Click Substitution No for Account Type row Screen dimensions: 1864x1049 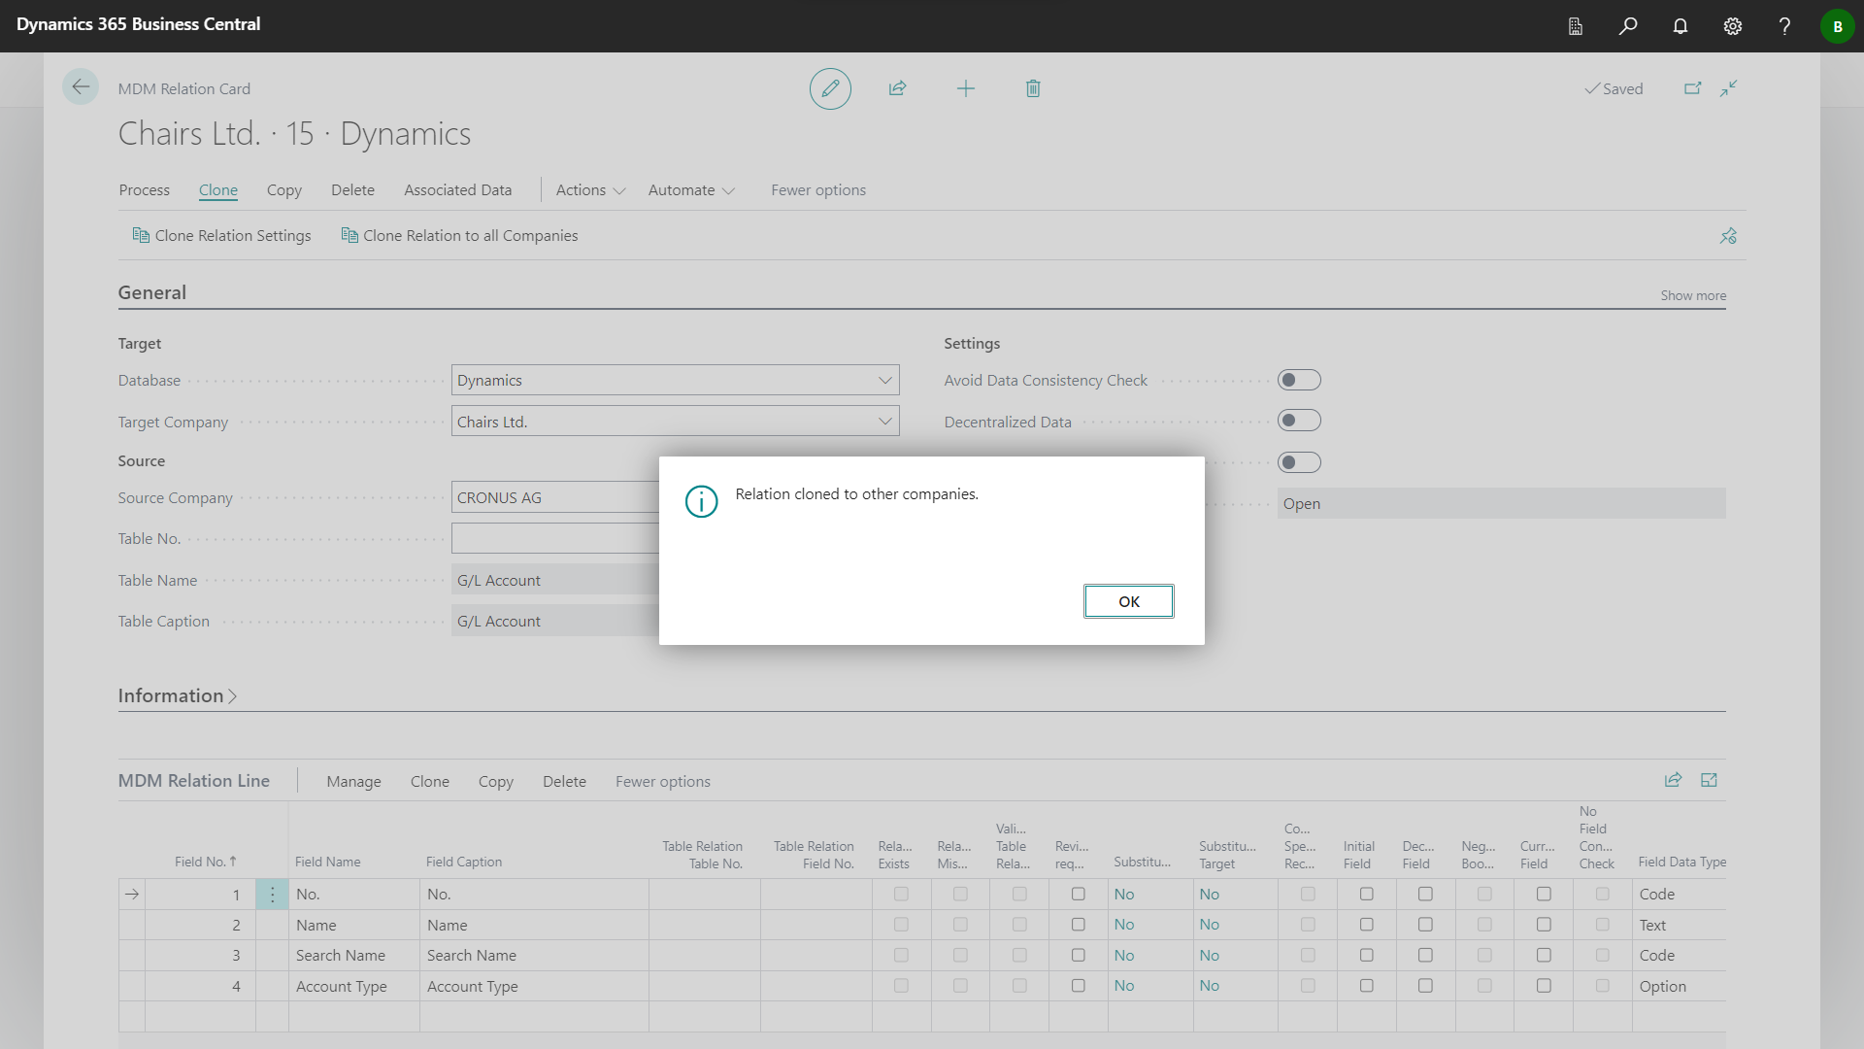[x=1123, y=986]
